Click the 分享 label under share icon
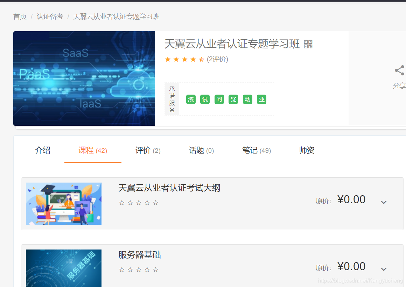406x287 pixels. tap(399, 86)
